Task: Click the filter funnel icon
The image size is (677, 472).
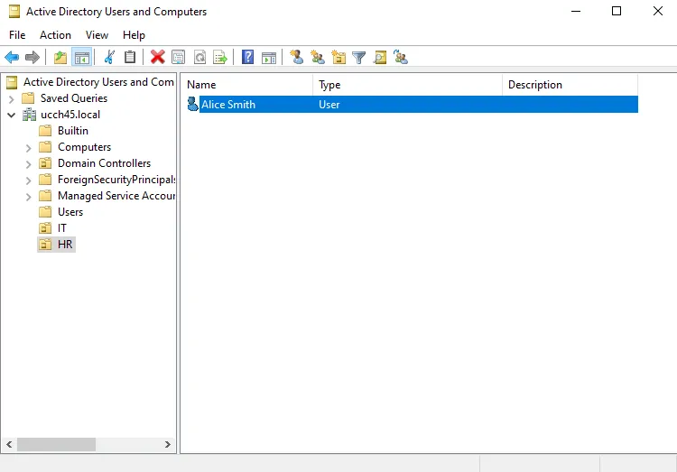Action: [x=359, y=58]
